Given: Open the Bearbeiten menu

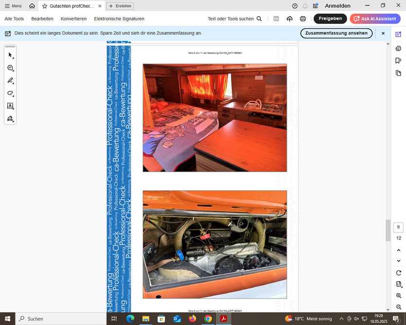Looking at the screenshot, I should click(x=42, y=19).
